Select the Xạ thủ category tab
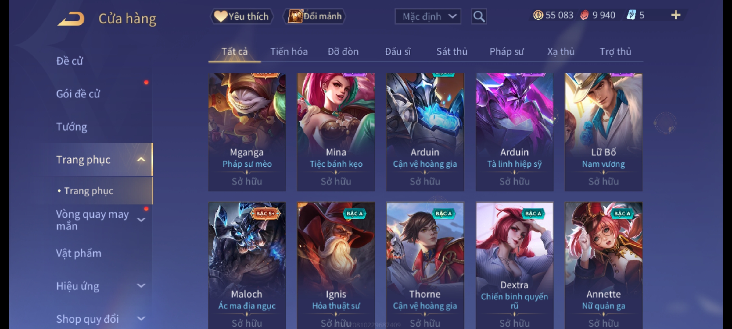This screenshot has width=732, height=329. pos(561,51)
